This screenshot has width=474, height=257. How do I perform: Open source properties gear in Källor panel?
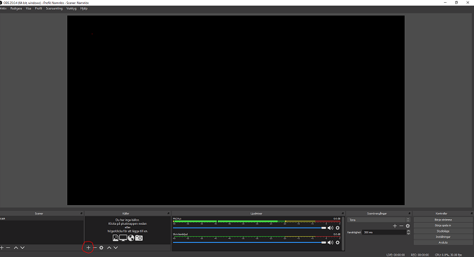pyautogui.click(x=102, y=248)
